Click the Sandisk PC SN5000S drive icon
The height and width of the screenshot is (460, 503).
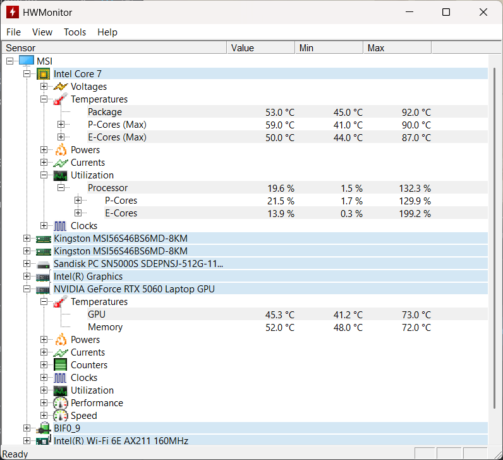tap(44, 264)
